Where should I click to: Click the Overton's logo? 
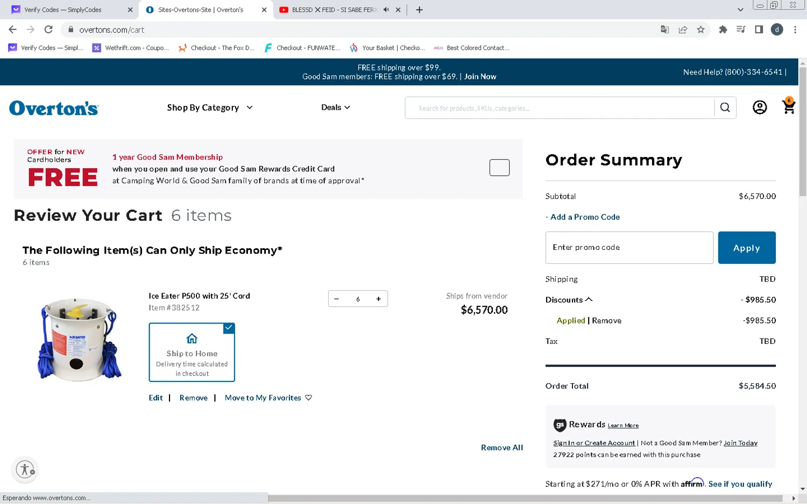54,108
